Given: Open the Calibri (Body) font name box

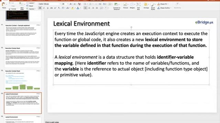Looking at the screenshot, I should click(49, 4).
